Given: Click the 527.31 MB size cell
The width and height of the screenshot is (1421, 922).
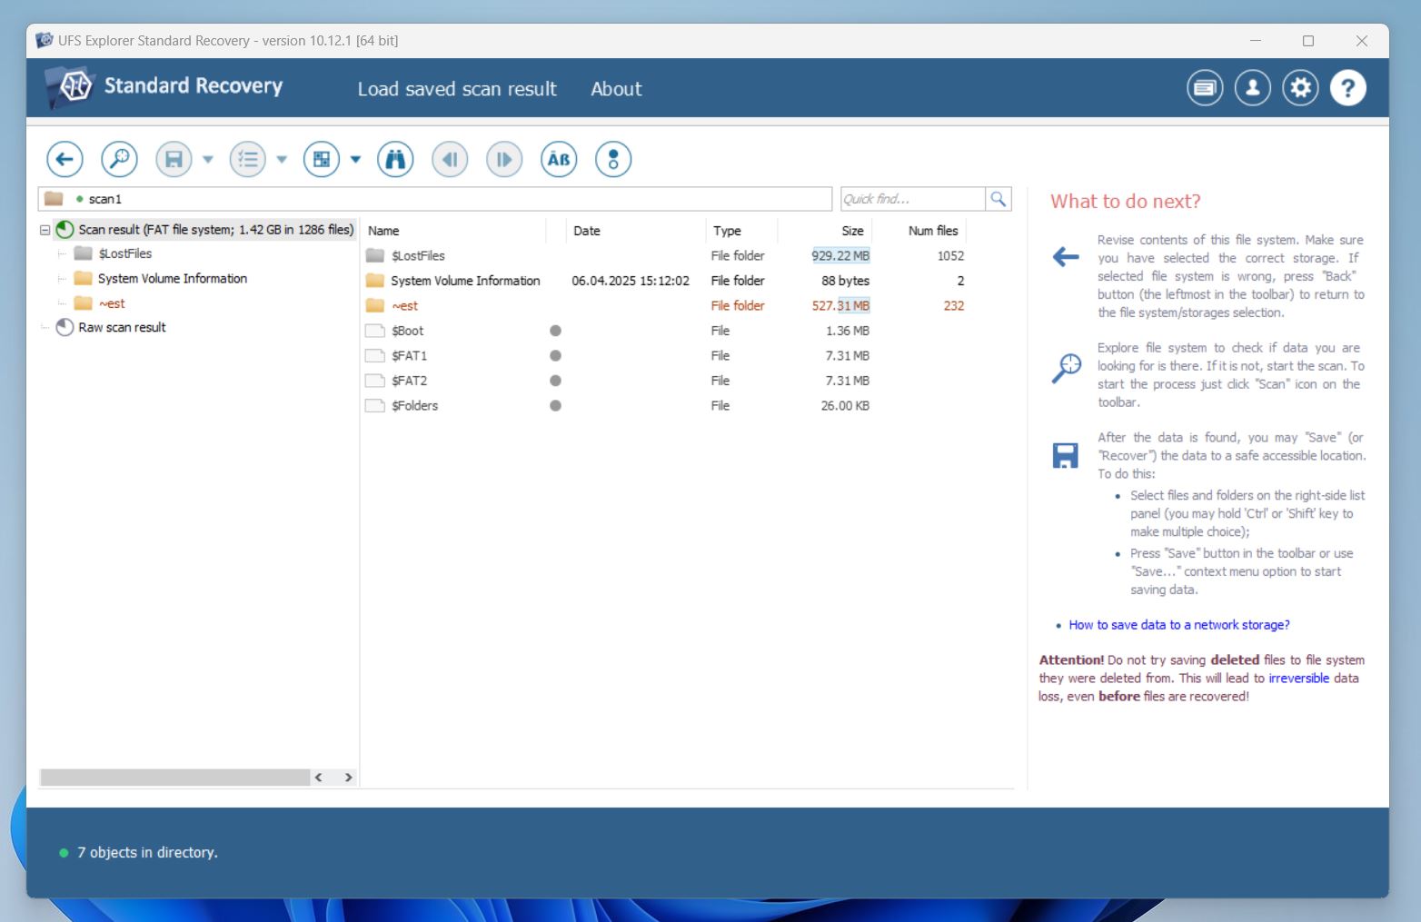Looking at the screenshot, I should (x=840, y=306).
